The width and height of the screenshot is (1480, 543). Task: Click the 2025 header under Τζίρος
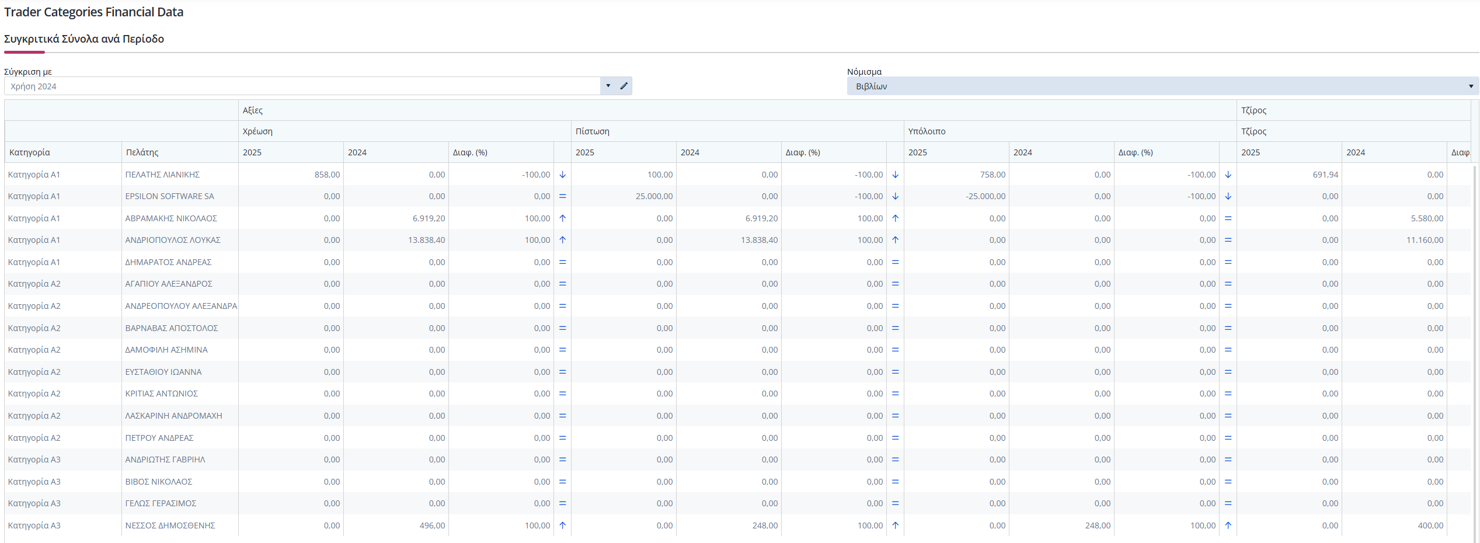pyautogui.click(x=1289, y=152)
